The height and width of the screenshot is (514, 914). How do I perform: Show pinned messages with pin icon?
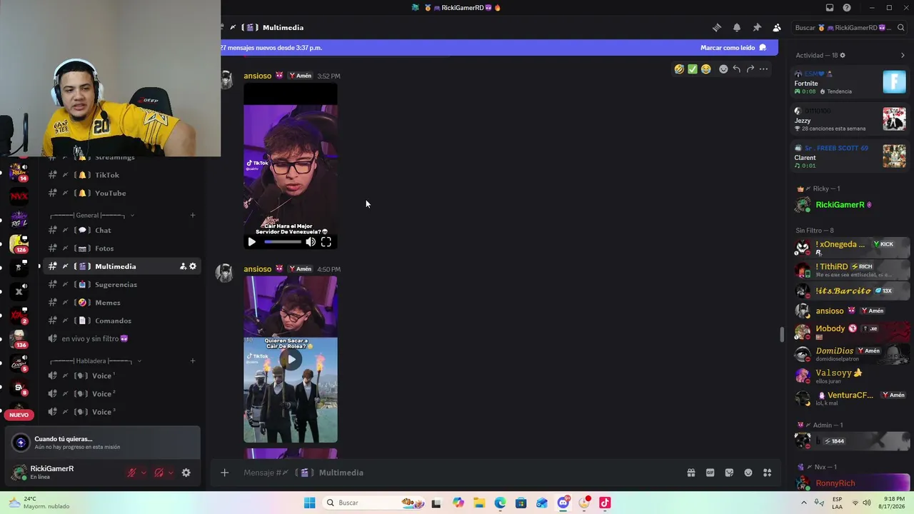tap(757, 28)
